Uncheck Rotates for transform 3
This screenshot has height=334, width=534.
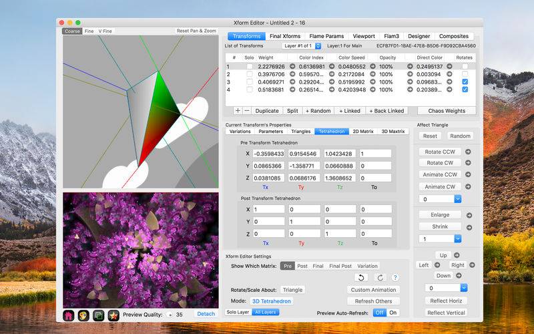pos(465,81)
